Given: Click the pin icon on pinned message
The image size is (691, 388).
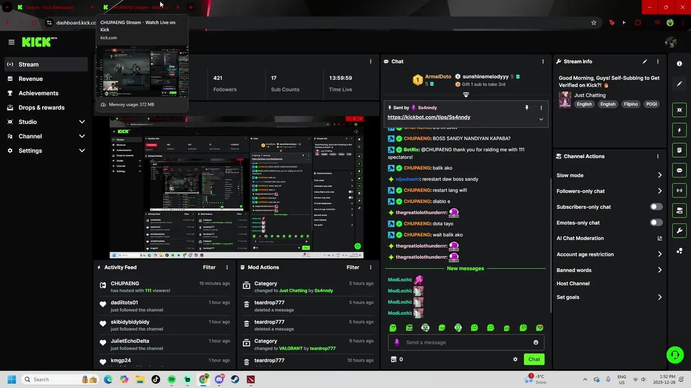Looking at the screenshot, I should coord(527,108).
